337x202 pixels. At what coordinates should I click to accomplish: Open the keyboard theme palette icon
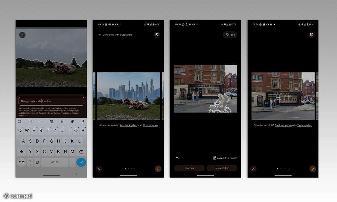click(72, 121)
